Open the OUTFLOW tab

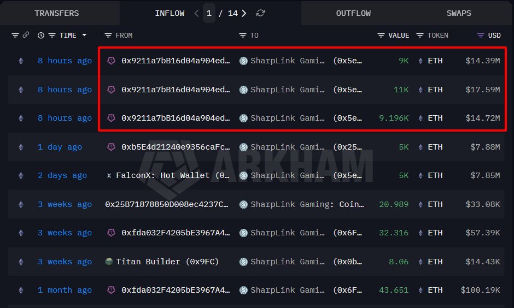(x=353, y=13)
